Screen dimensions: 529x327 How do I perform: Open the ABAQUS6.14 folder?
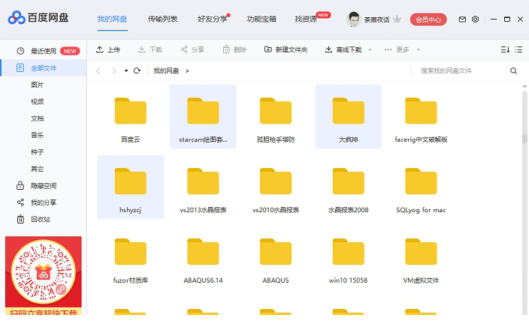[x=203, y=257]
